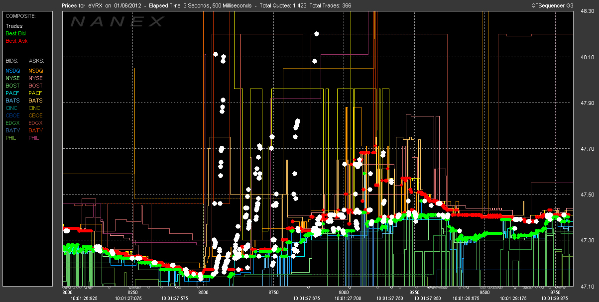This screenshot has height=302, width=599.
Task: Select BATS under the ASKS heading
Action: coord(35,101)
